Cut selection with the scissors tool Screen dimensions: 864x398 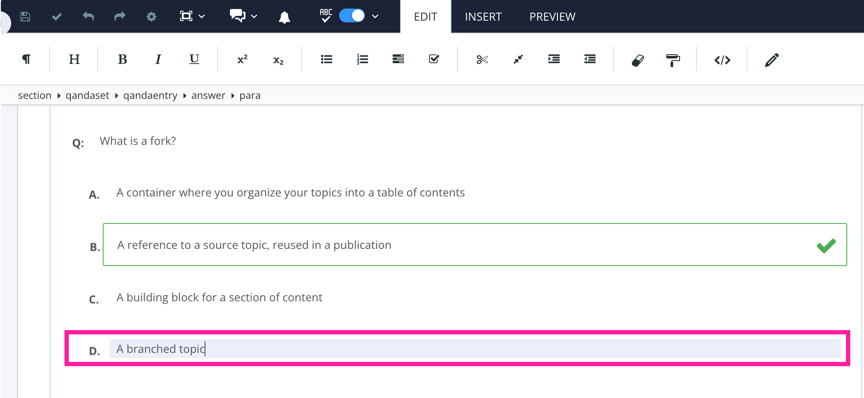click(x=482, y=59)
